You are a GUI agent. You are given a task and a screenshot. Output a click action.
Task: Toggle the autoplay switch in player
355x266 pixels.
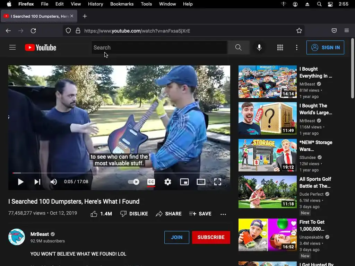133,182
